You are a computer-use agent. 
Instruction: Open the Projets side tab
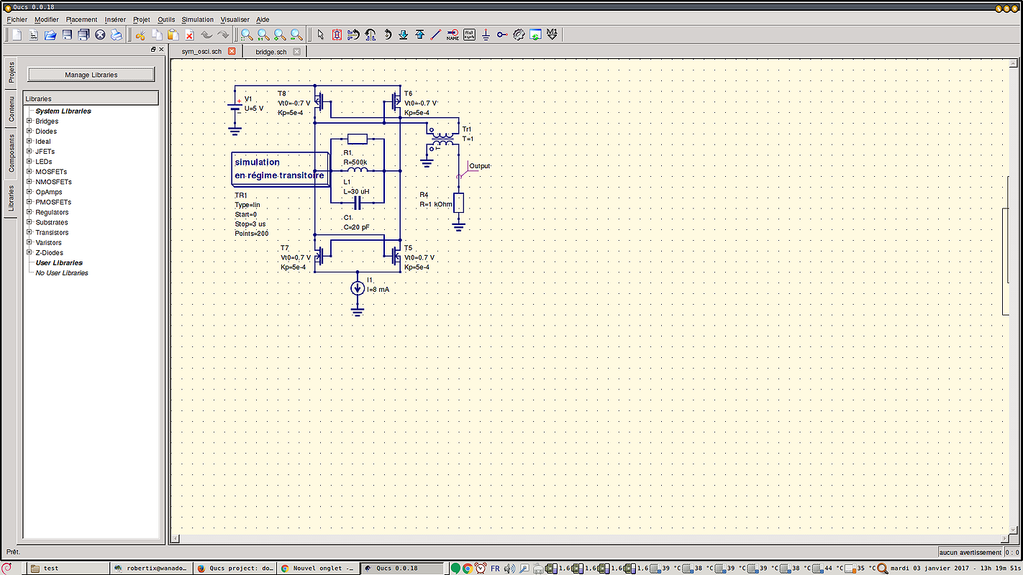click(11, 72)
